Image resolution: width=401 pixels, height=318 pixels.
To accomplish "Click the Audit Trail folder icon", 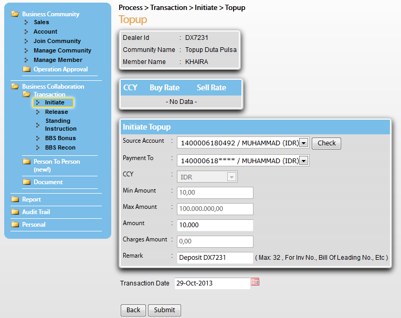I will coord(15,212).
